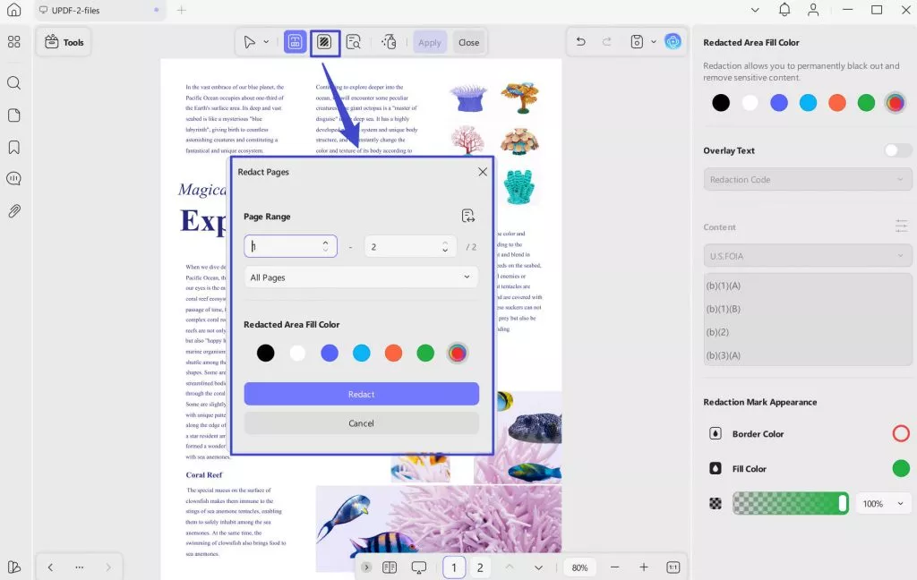Viewport: 917px width, 580px height.
Task: Expand the All Pages dropdown
Action: [361, 277]
